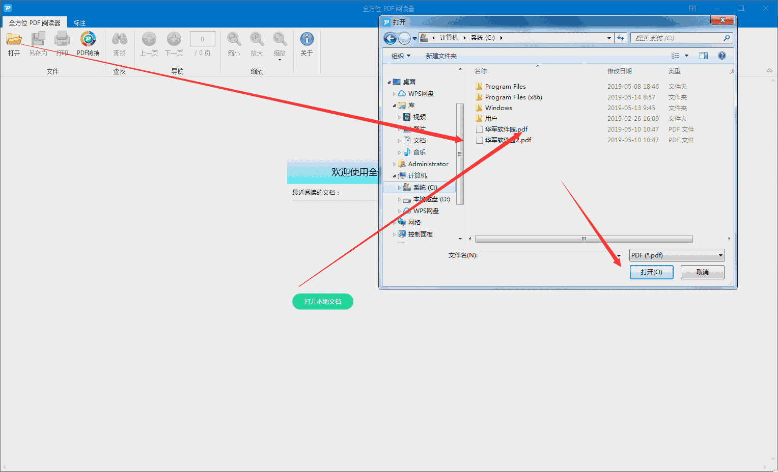The height and width of the screenshot is (472, 778).
Task: Expand the first WPS网盘 node under 桌面
Action: pos(394,94)
